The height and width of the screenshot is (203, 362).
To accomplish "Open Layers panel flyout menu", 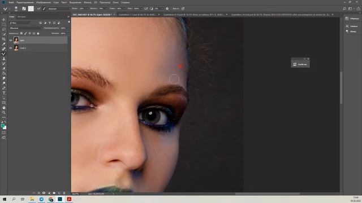I will 68,16.
